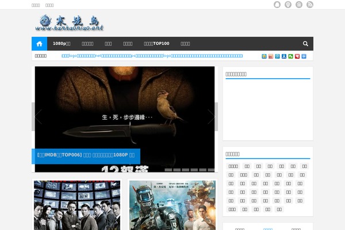Click the QQ penguin icon in top bar

(277, 5)
